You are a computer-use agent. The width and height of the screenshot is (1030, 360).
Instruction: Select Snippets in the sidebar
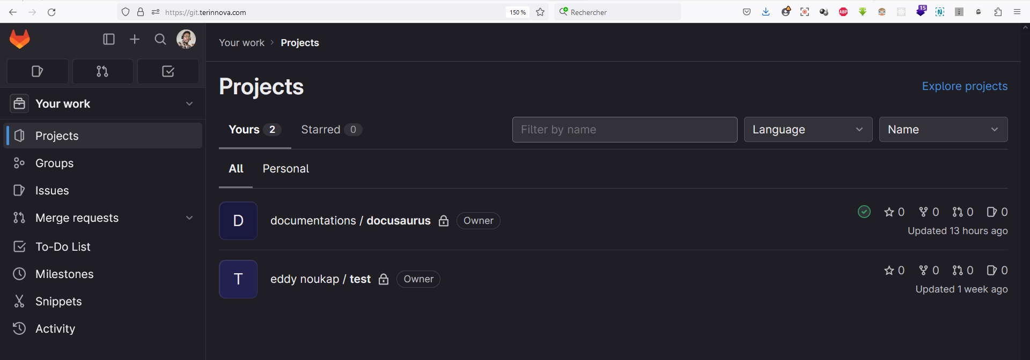tap(58, 302)
